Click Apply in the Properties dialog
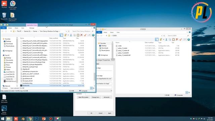The height and width of the screenshot is (121, 215). coord(110,113)
